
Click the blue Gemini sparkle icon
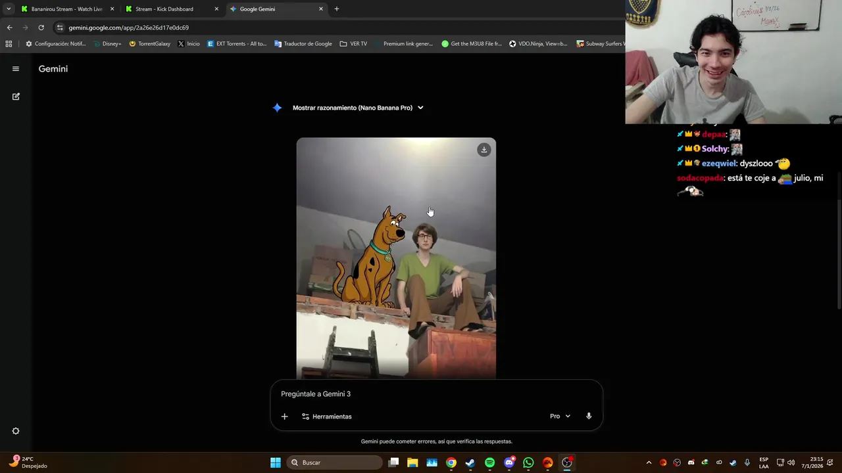coord(278,108)
